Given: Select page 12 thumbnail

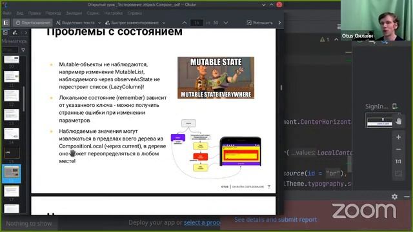Looking at the screenshot, I should tap(12, 95).
